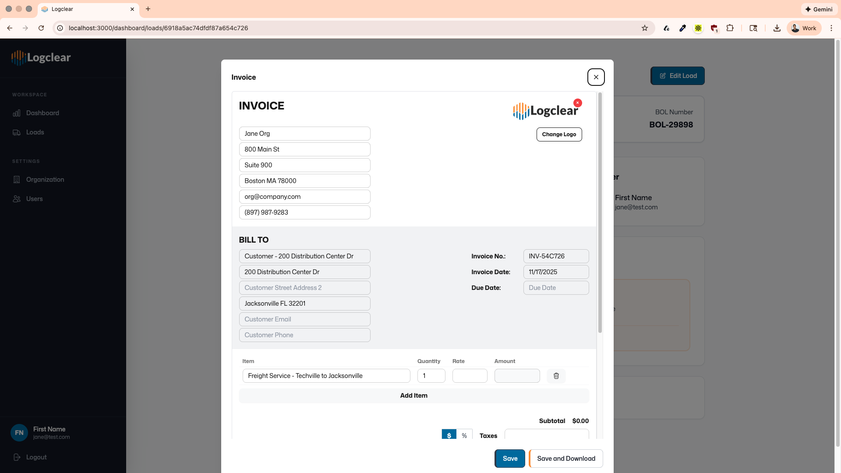
Task: Remove the Logclear logo via the red X
Action: pyautogui.click(x=577, y=102)
